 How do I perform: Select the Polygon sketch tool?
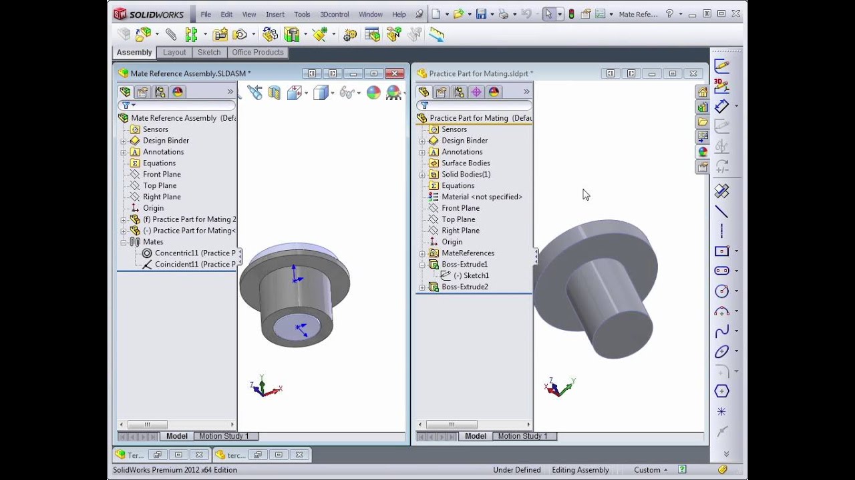point(721,391)
